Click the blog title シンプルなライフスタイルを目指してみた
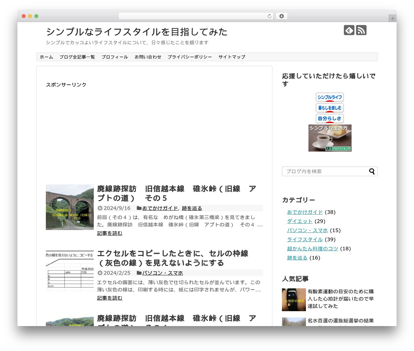Viewport: 414px width, 351px height. [x=136, y=32]
